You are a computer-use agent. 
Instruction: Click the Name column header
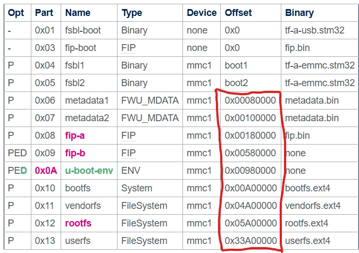[78, 13]
